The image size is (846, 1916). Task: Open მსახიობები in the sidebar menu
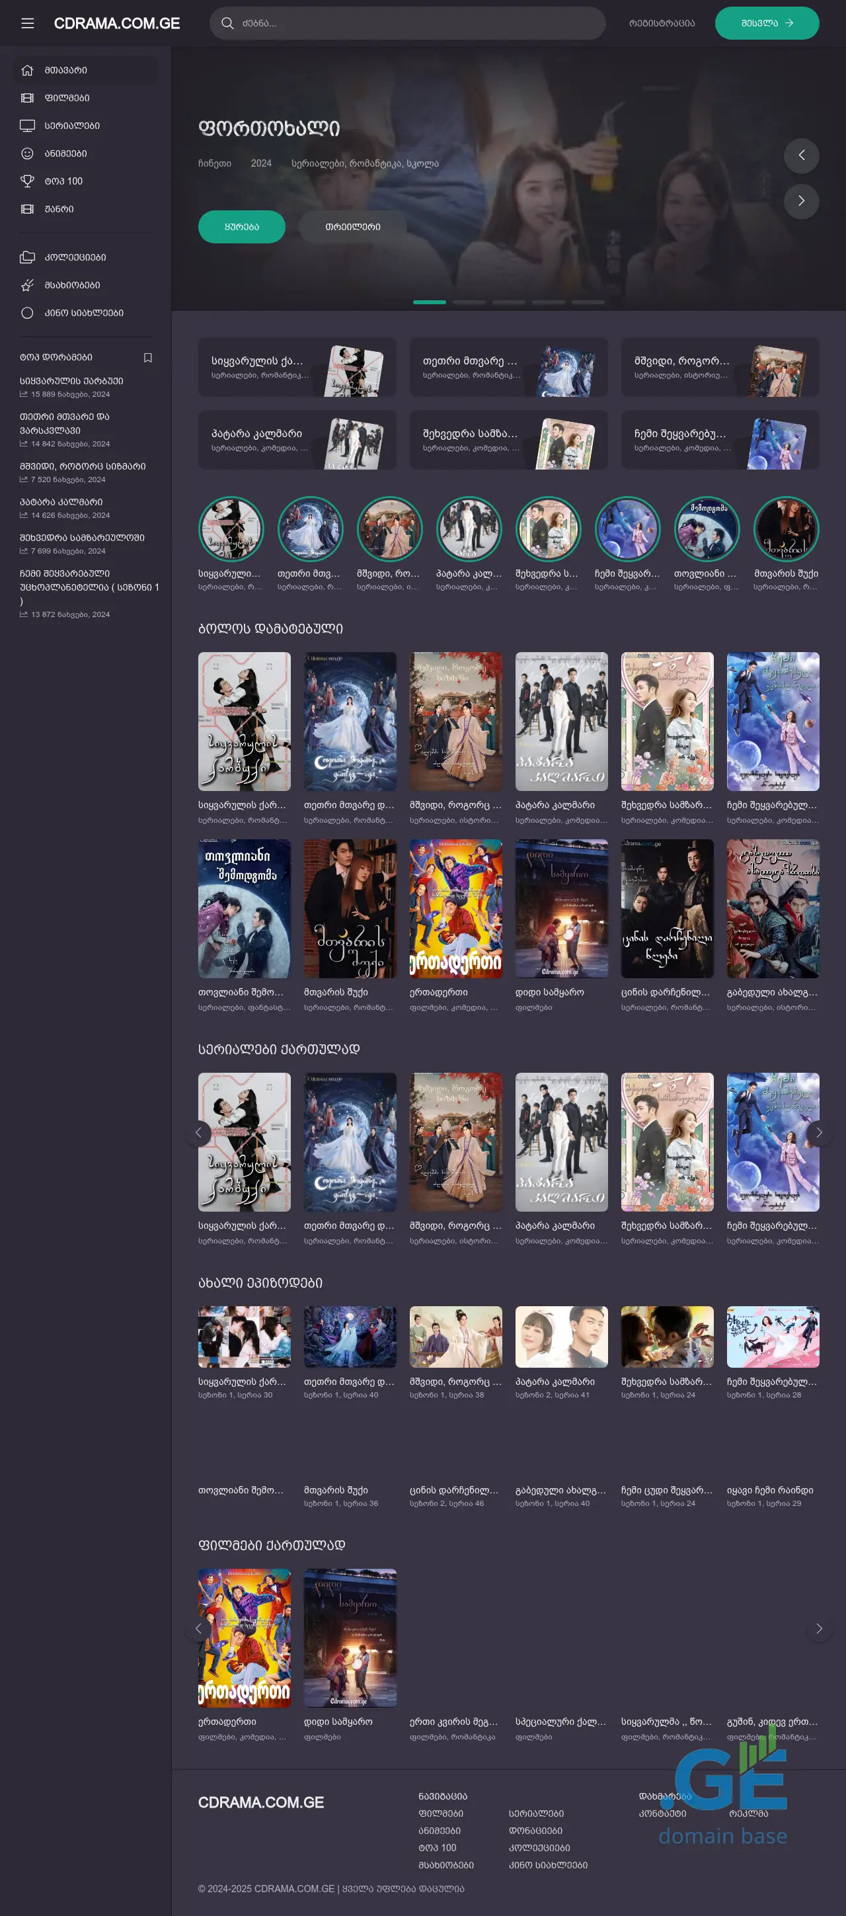click(x=72, y=285)
